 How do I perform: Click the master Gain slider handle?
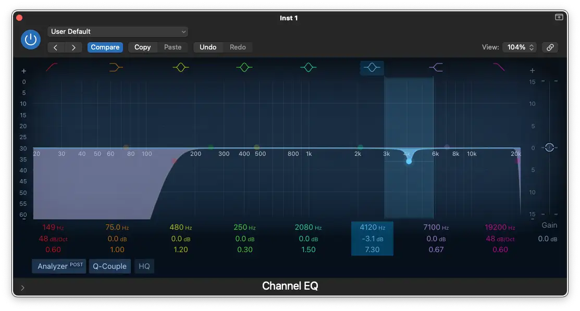click(549, 147)
